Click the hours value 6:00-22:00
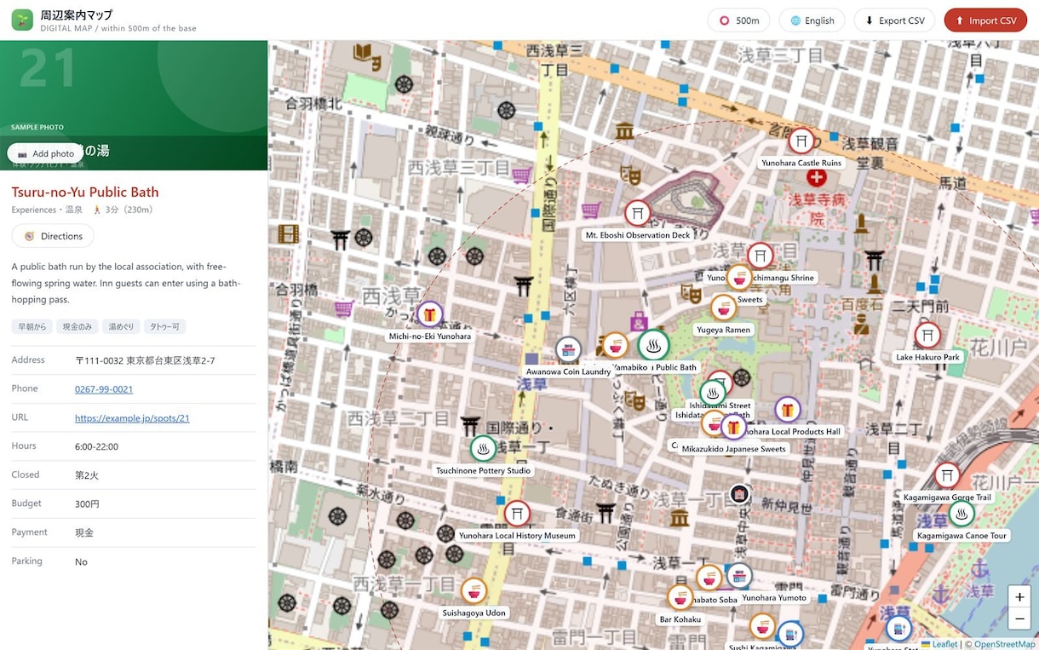 pyautogui.click(x=96, y=446)
